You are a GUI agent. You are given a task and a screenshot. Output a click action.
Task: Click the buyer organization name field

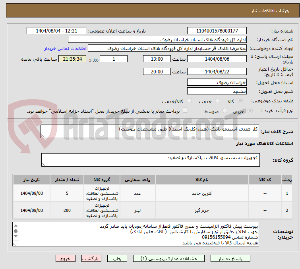click(x=157, y=40)
